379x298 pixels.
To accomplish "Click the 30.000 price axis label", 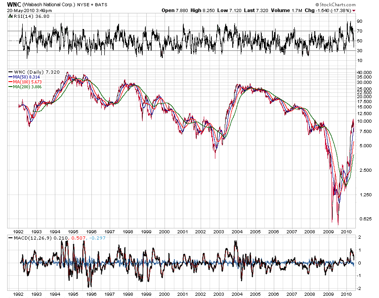I will coord(364,82).
